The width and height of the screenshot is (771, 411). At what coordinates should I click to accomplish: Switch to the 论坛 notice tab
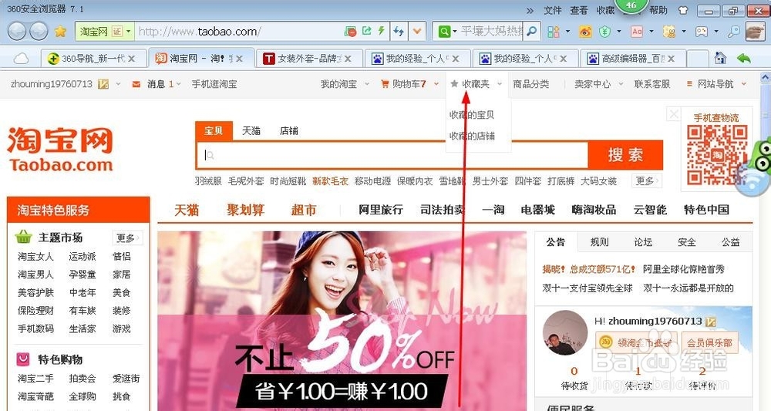point(643,242)
